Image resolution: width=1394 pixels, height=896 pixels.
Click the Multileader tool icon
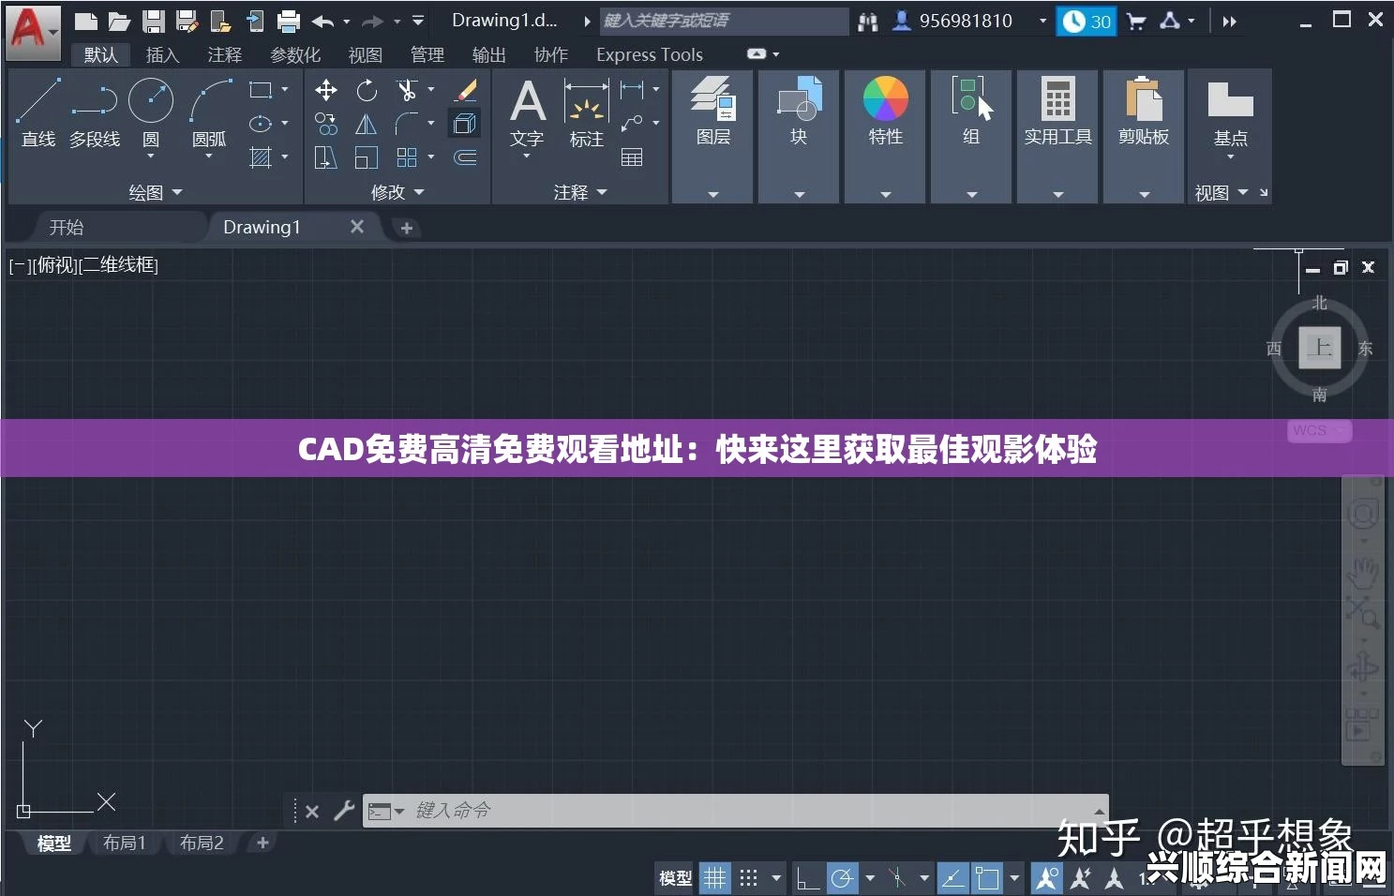(633, 124)
